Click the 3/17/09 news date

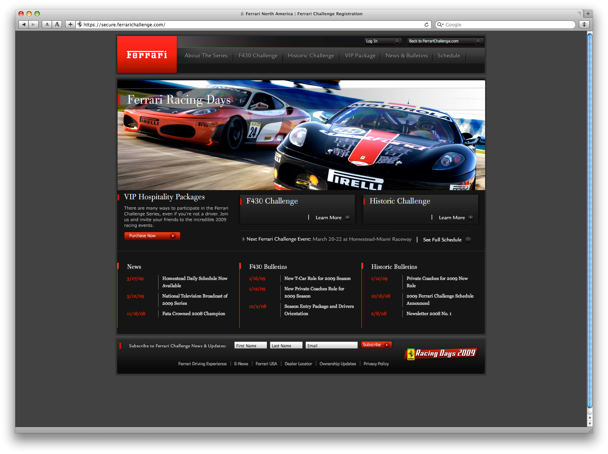click(x=135, y=279)
